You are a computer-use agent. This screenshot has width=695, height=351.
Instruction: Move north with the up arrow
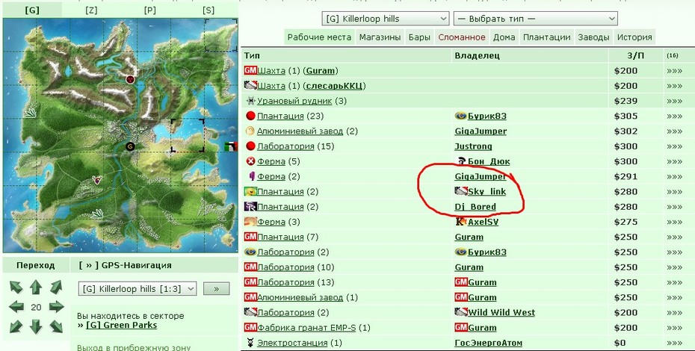click(x=36, y=288)
